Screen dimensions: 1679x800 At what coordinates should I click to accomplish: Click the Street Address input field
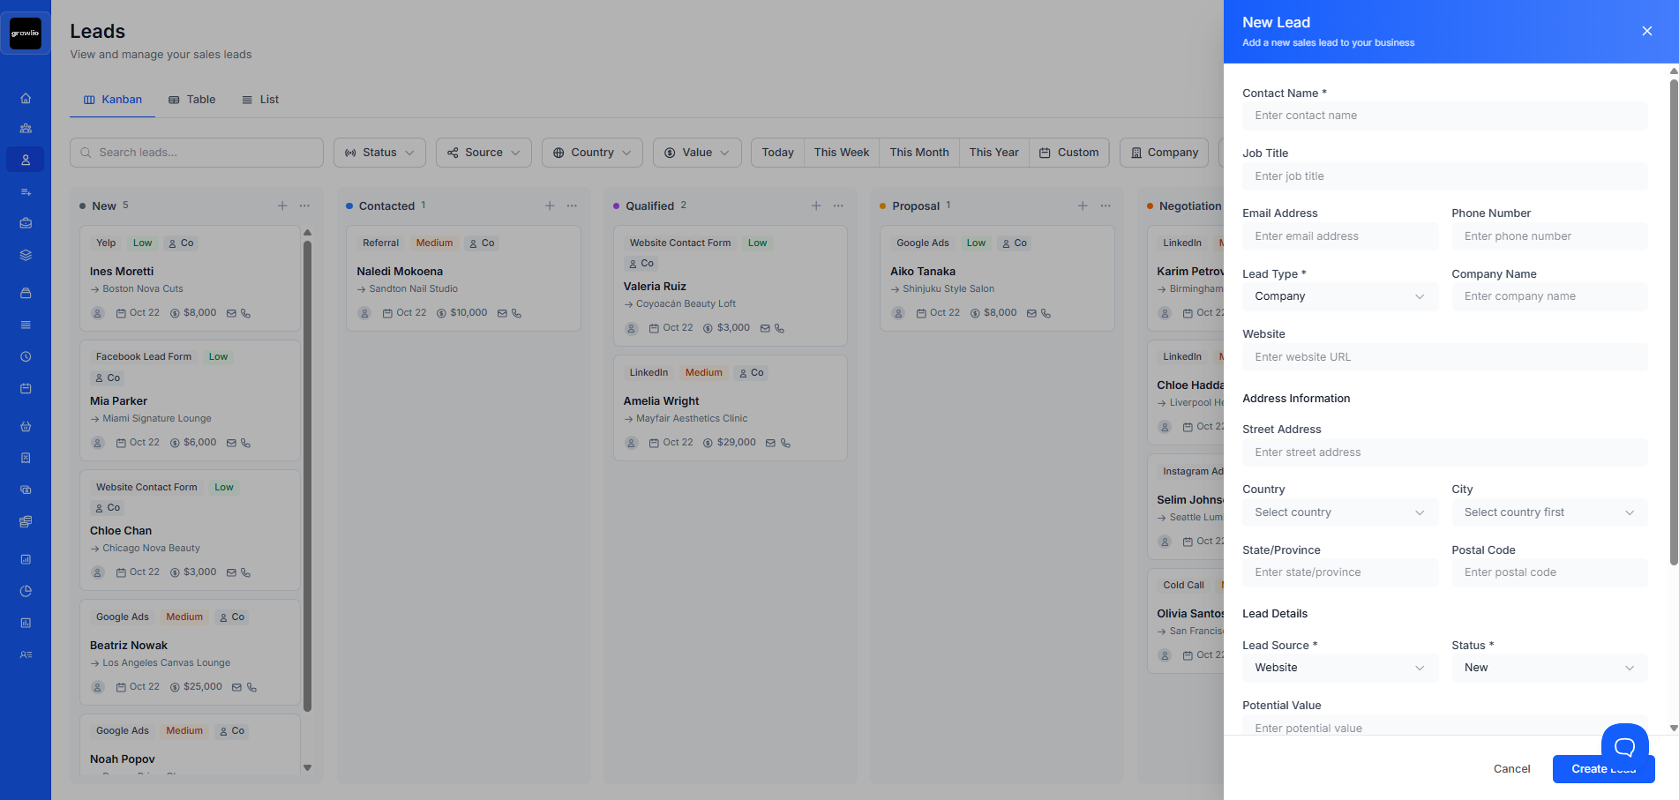[1444, 452]
